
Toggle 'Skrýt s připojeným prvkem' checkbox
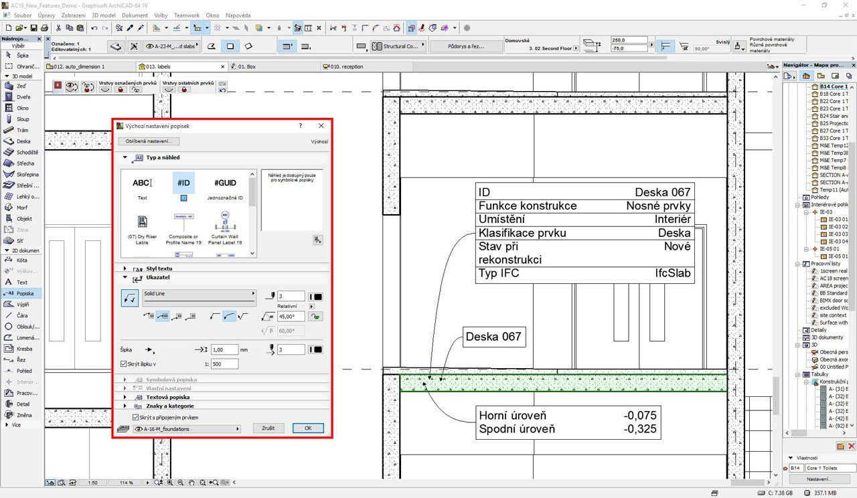136,417
